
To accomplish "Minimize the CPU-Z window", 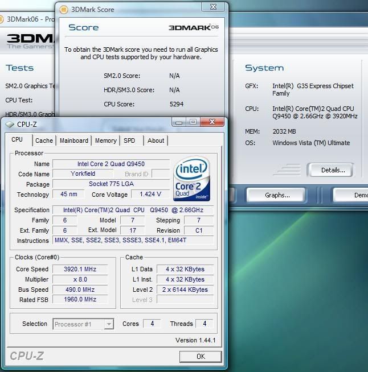I will [179, 122].
